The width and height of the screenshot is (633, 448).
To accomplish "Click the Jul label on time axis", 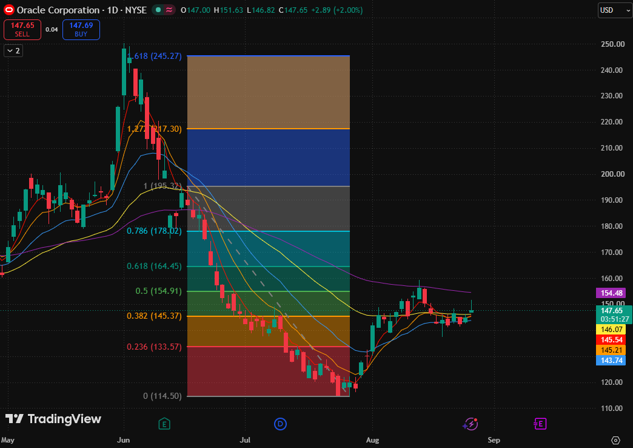I will [244, 440].
